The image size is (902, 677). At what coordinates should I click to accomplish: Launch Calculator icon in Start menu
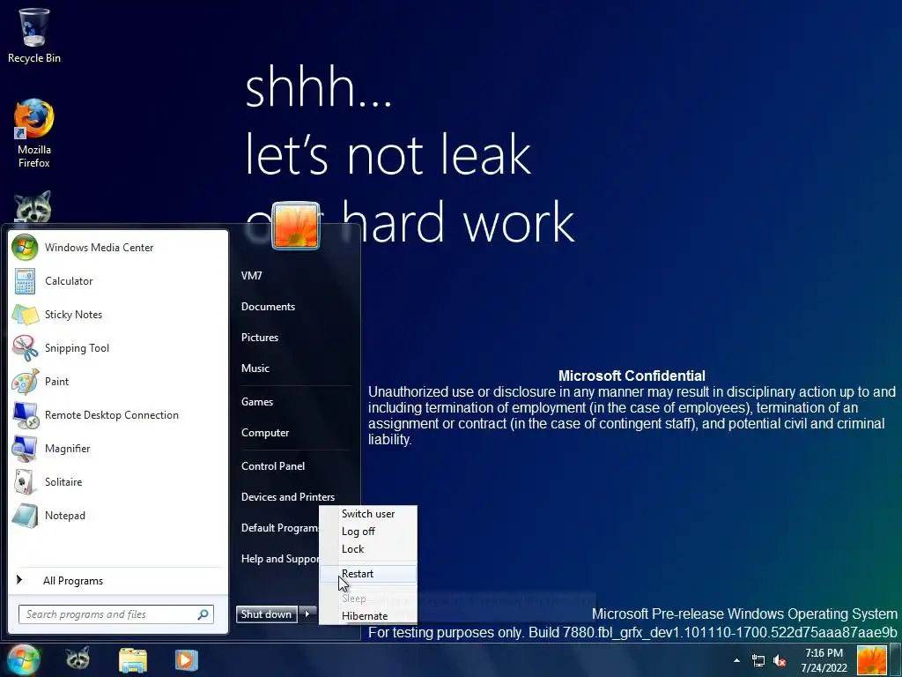(25, 281)
